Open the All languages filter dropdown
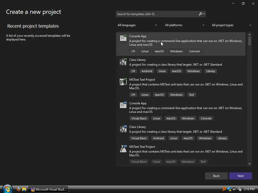The image size is (258, 193). (137, 25)
